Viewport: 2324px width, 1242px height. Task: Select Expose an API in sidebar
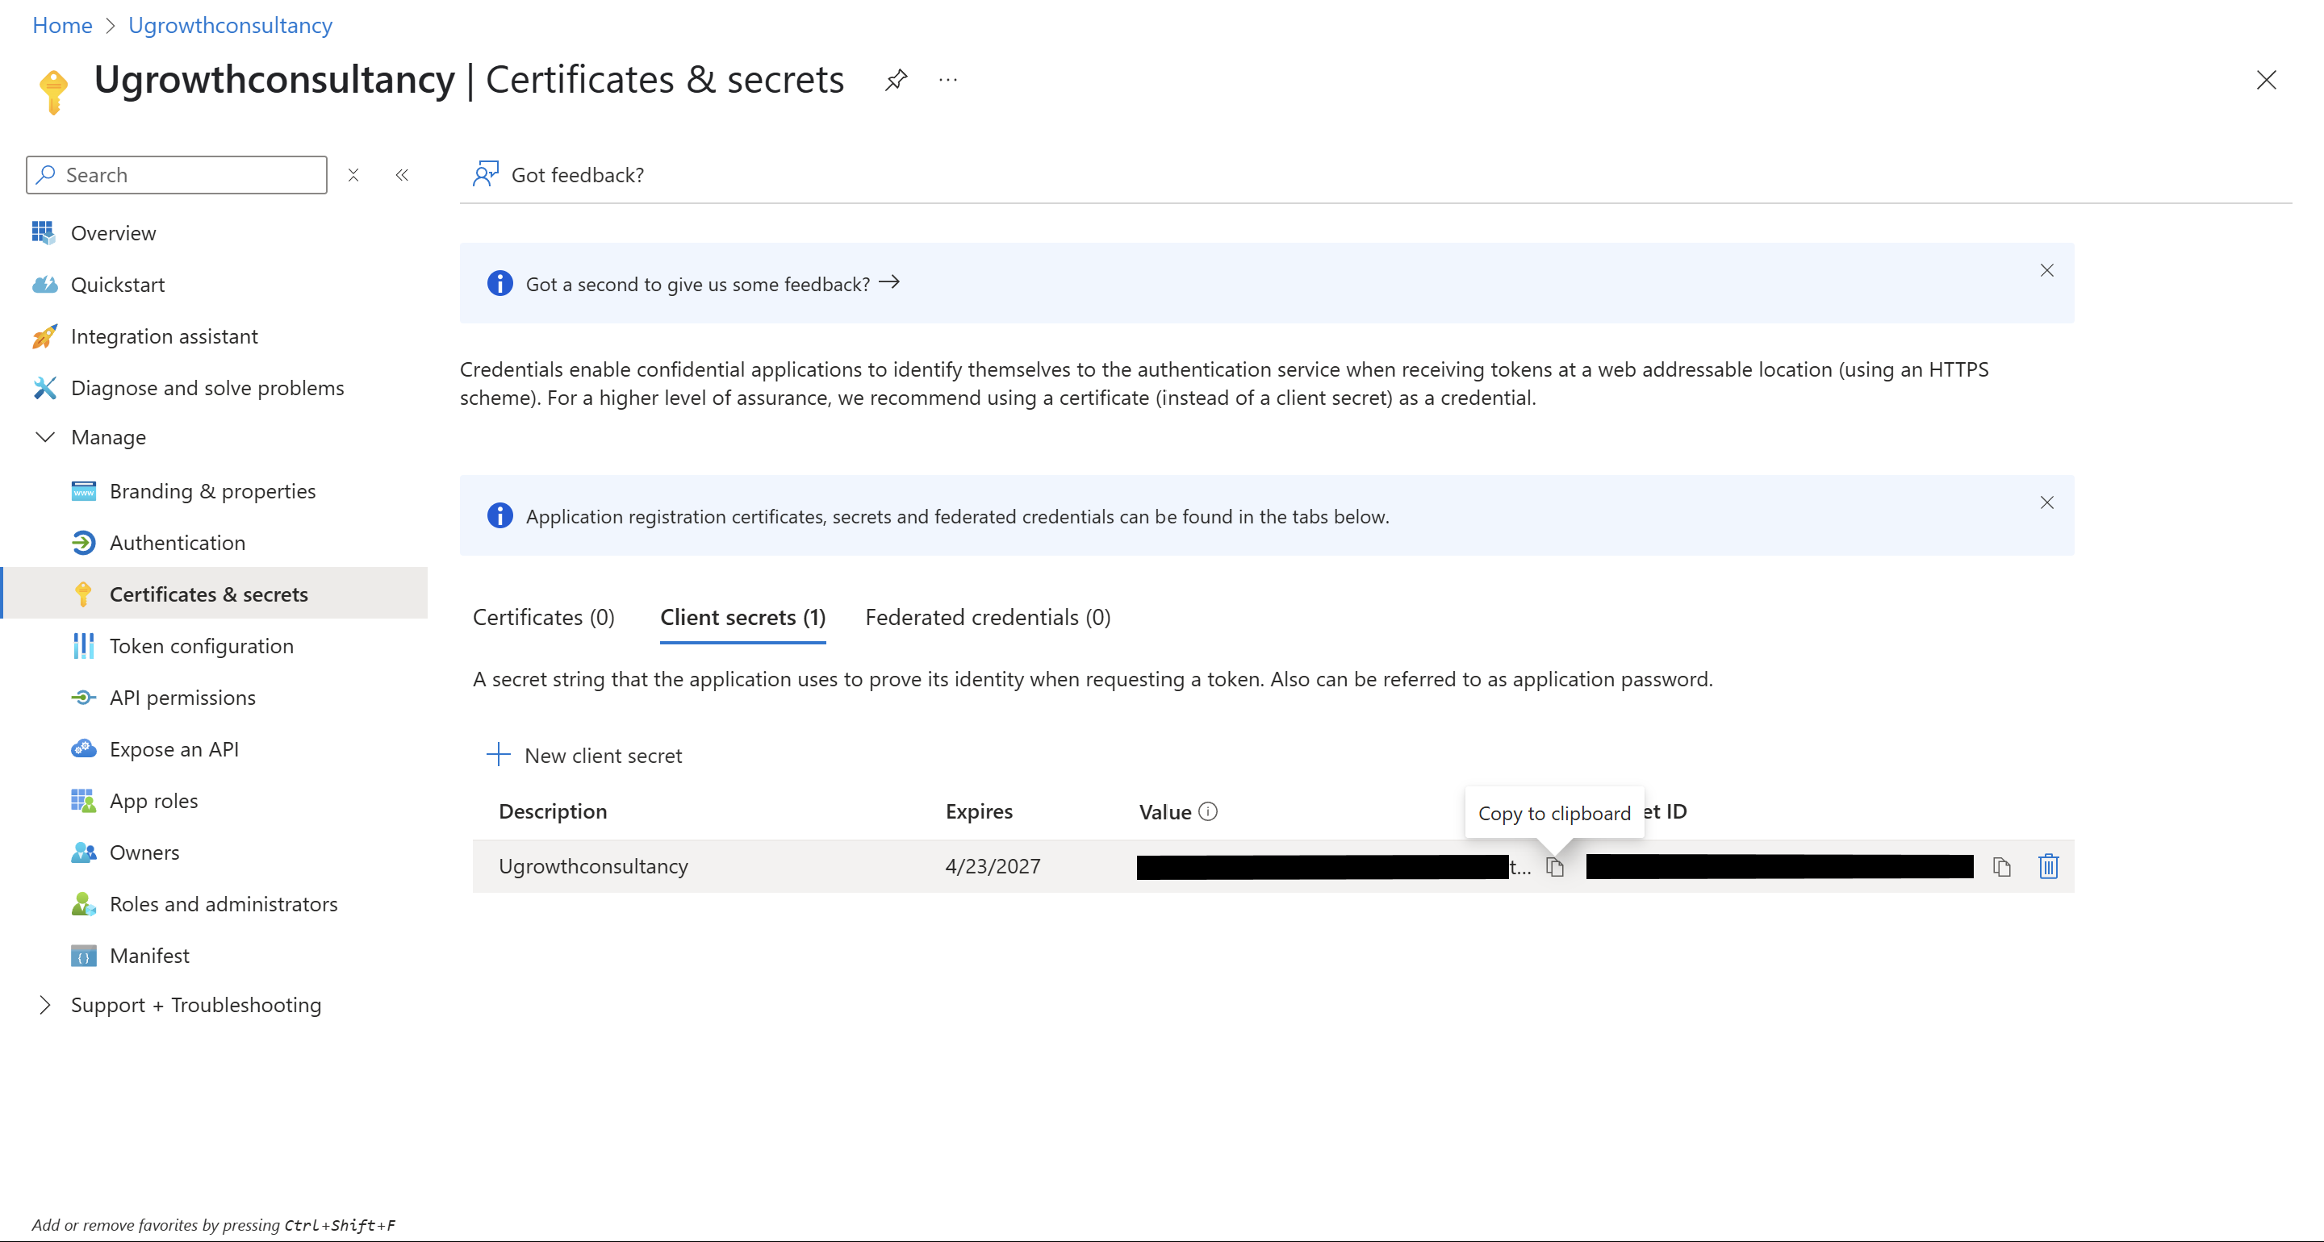point(174,748)
